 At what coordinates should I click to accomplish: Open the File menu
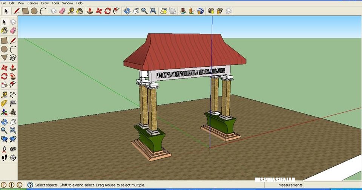pyautogui.click(x=4, y=3)
